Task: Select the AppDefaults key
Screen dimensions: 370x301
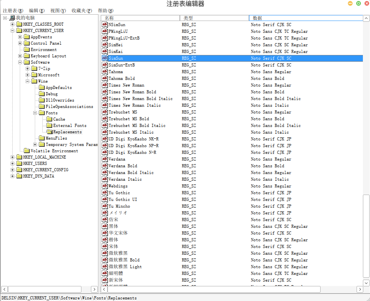Action: 59,87
